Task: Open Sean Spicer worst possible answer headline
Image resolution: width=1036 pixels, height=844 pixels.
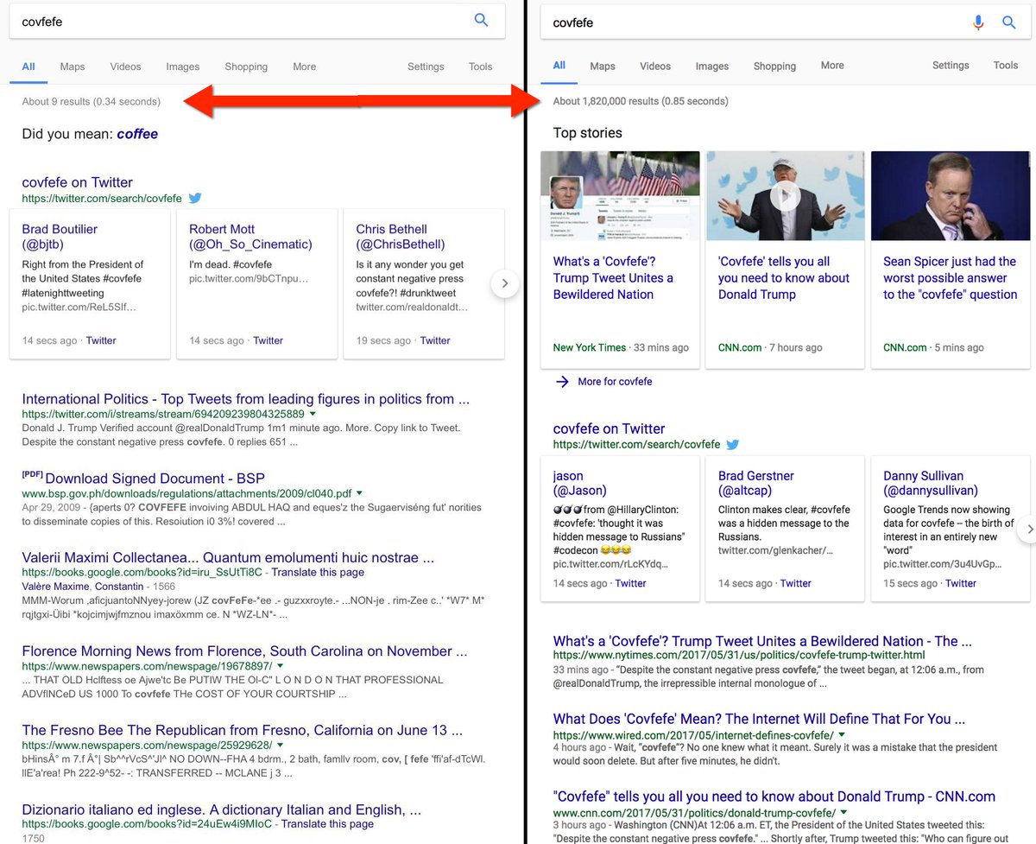Action: tap(951, 278)
